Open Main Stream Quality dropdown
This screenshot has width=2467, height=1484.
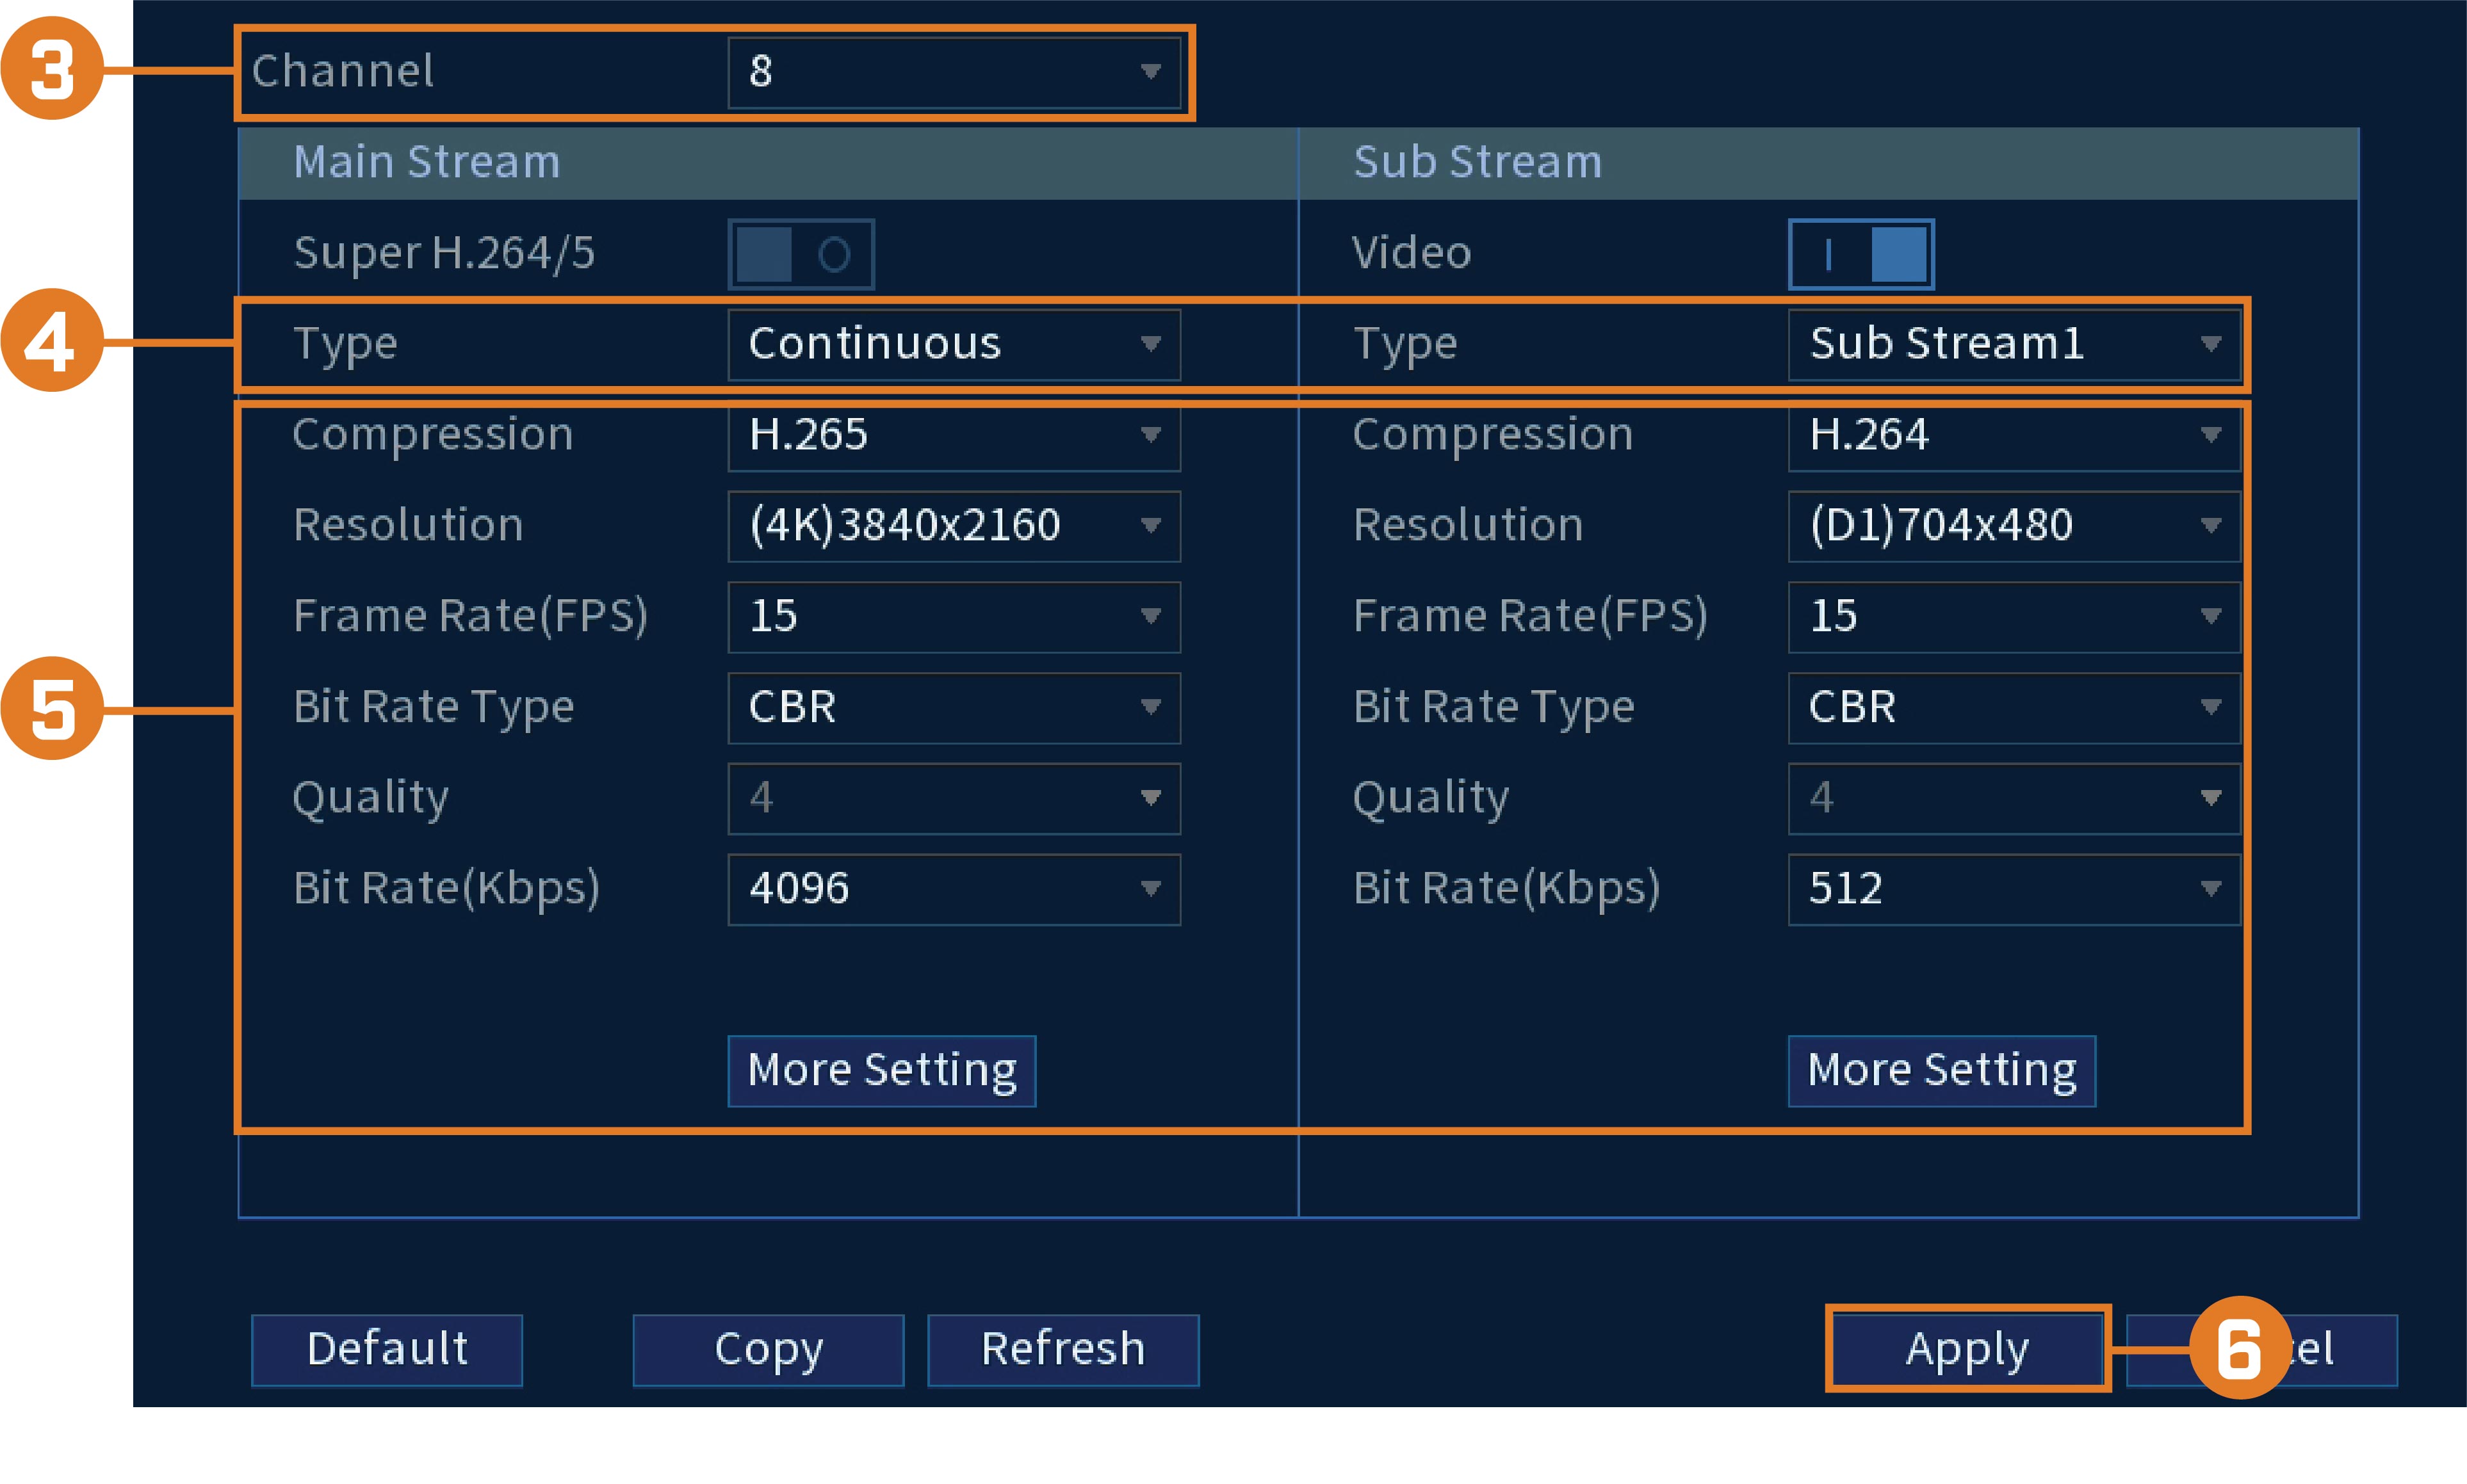pos(954,799)
